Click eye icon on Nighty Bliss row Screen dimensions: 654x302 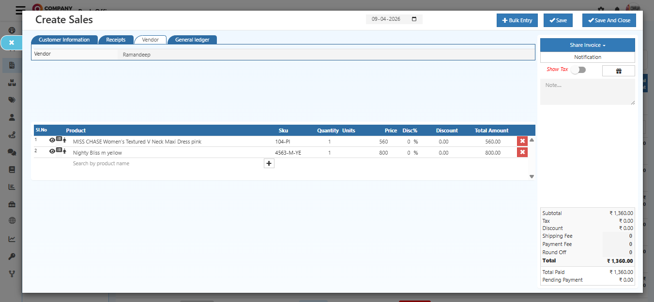click(52, 151)
